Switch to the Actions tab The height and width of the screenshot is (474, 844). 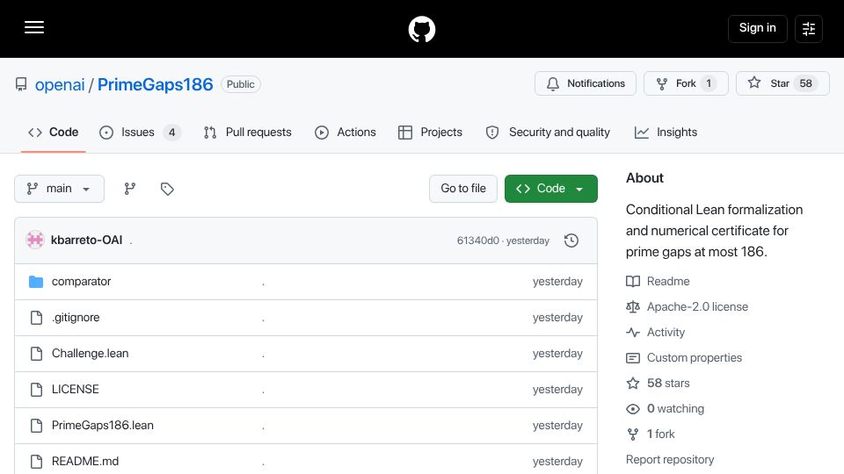(x=345, y=133)
